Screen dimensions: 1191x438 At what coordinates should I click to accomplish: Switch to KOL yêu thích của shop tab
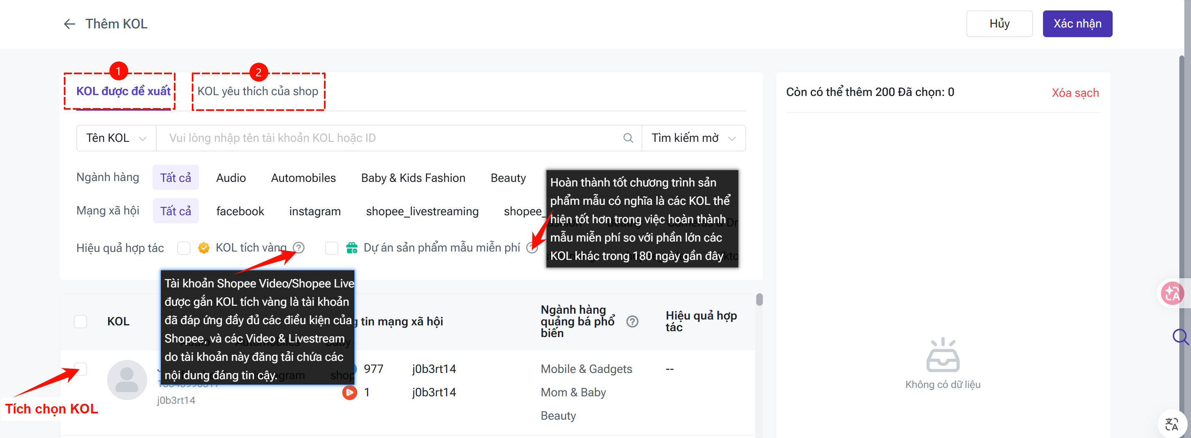click(x=258, y=91)
